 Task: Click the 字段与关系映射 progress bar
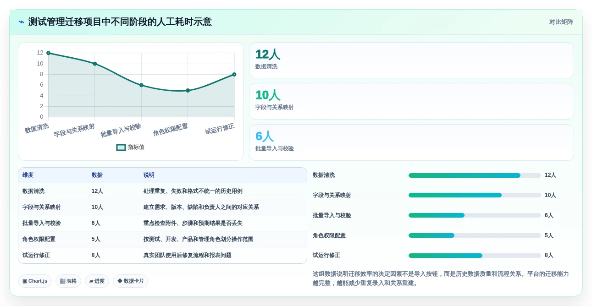(x=475, y=196)
